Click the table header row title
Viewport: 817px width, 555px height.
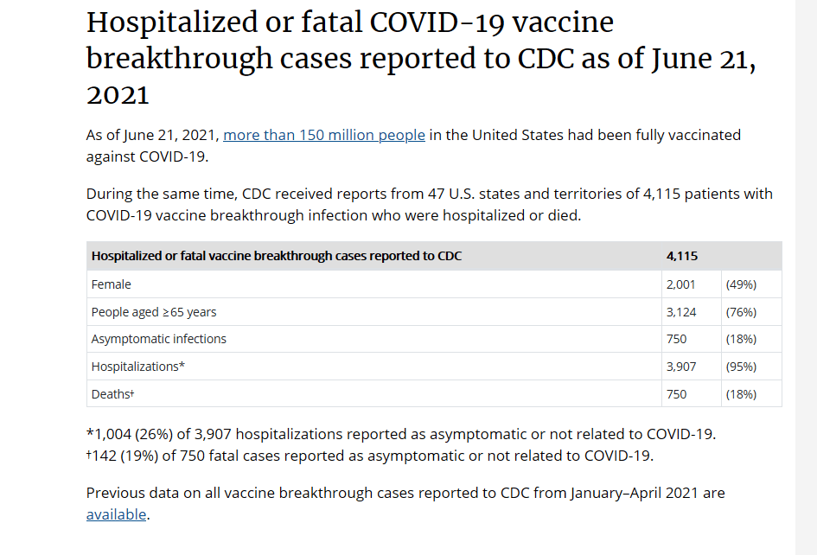tap(276, 256)
